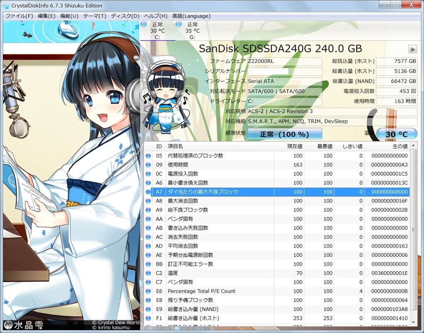Click the 正常 (100 %) health status button
This screenshot has height=333, width=424.
[x=284, y=134]
